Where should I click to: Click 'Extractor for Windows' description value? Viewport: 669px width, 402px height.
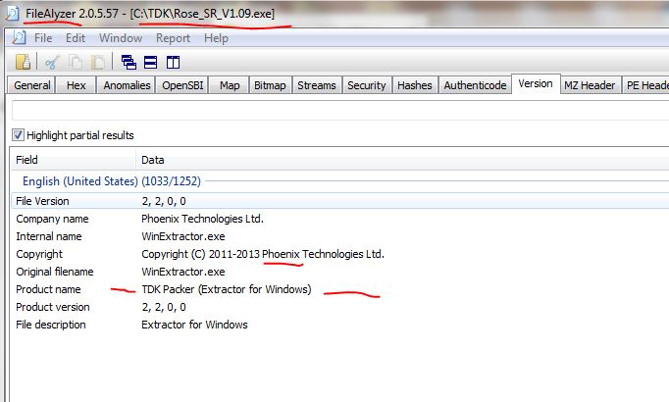[x=194, y=325]
